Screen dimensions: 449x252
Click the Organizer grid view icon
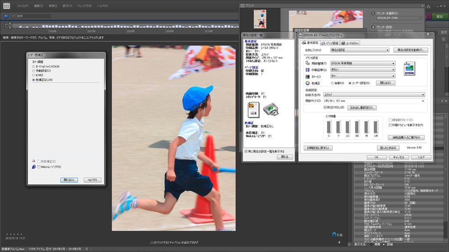pos(7,6)
